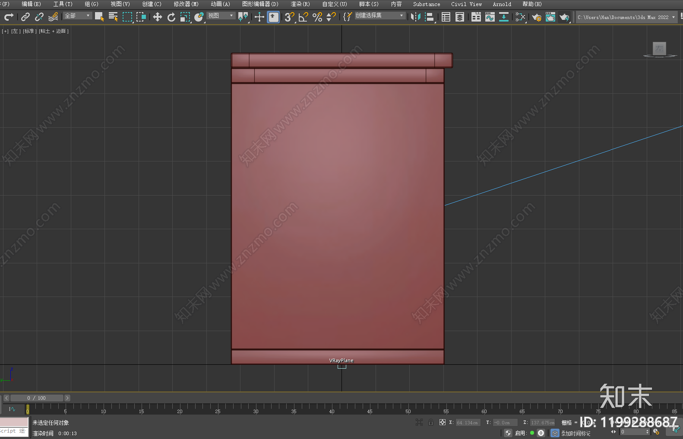Image resolution: width=683 pixels, height=439 pixels.
Task: Open Render Setup teapot-gear icon
Action: [x=537, y=17]
